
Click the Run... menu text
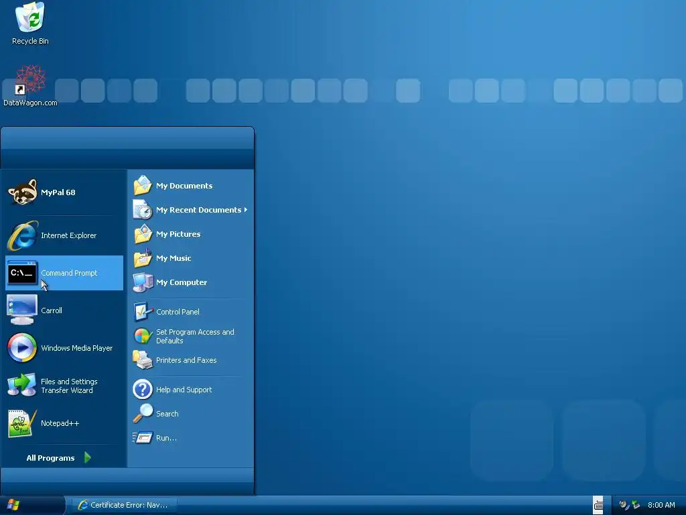click(166, 438)
